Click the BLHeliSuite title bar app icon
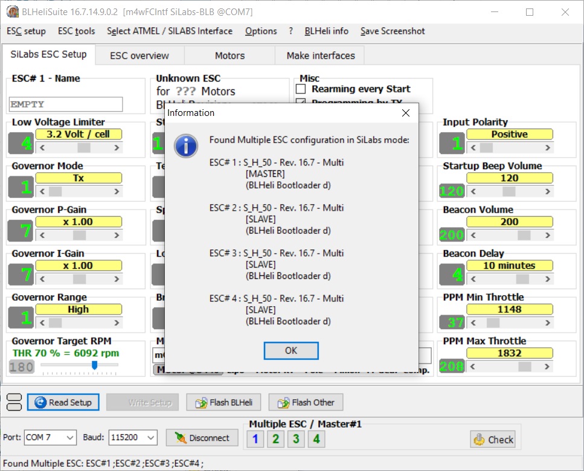Viewport: 584px width, 471px height. (13, 12)
